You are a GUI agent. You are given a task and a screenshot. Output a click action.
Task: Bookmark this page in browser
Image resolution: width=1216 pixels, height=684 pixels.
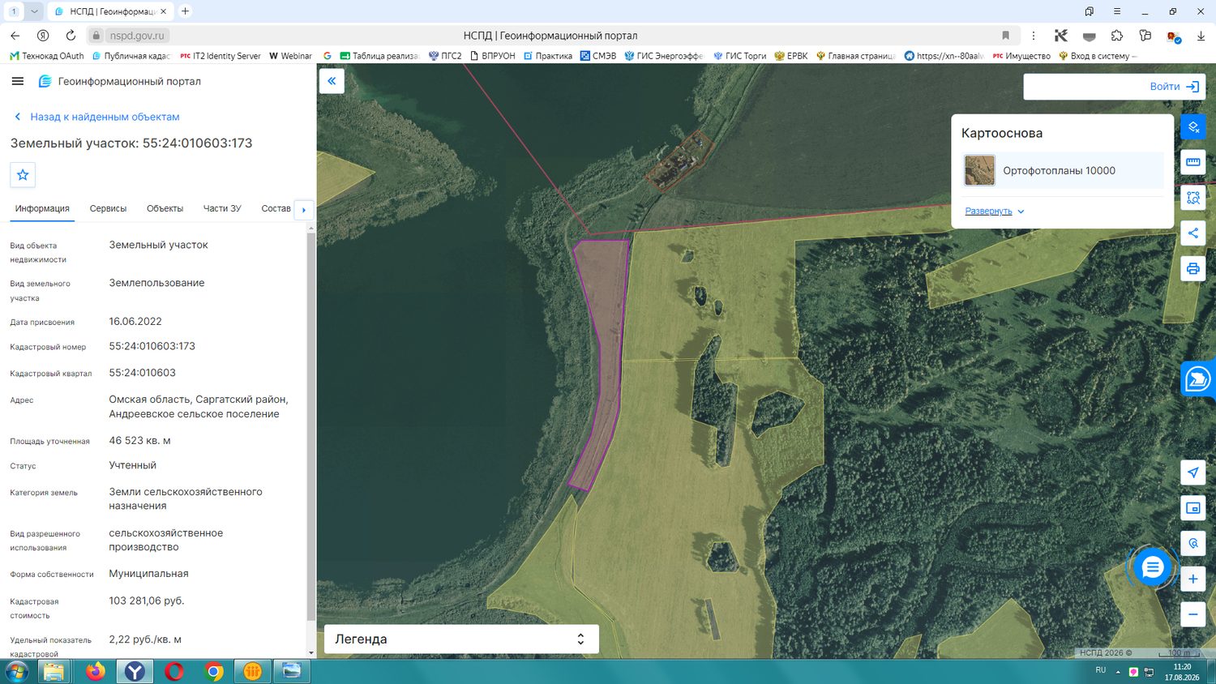click(x=1005, y=36)
